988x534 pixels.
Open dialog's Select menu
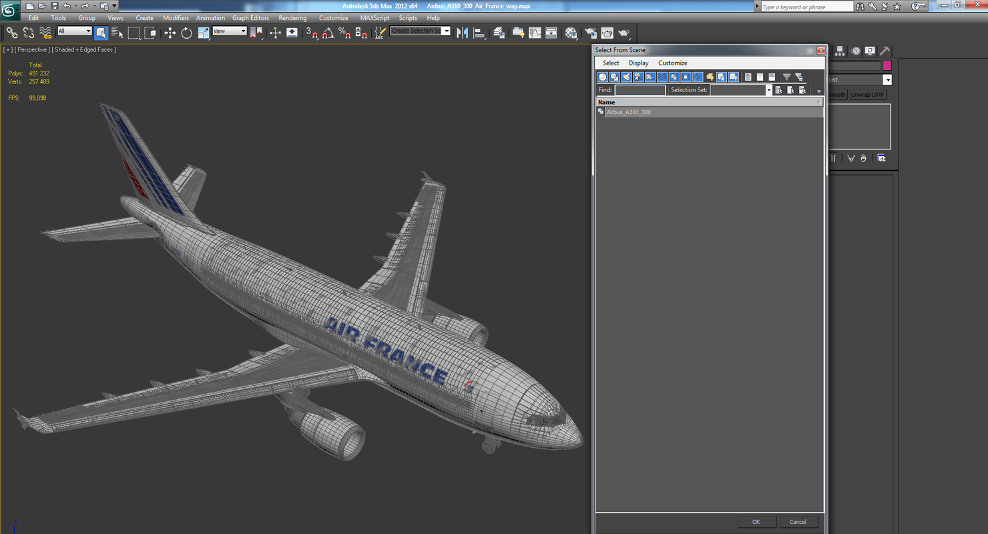point(611,63)
